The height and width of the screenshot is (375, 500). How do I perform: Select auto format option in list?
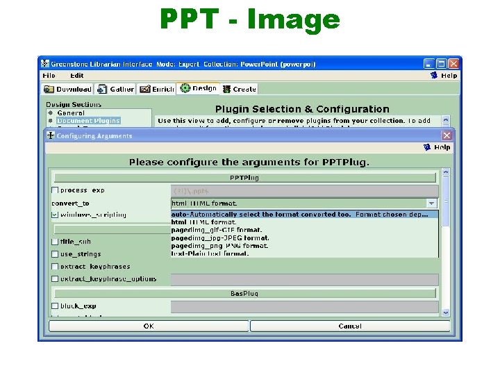click(x=304, y=215)
